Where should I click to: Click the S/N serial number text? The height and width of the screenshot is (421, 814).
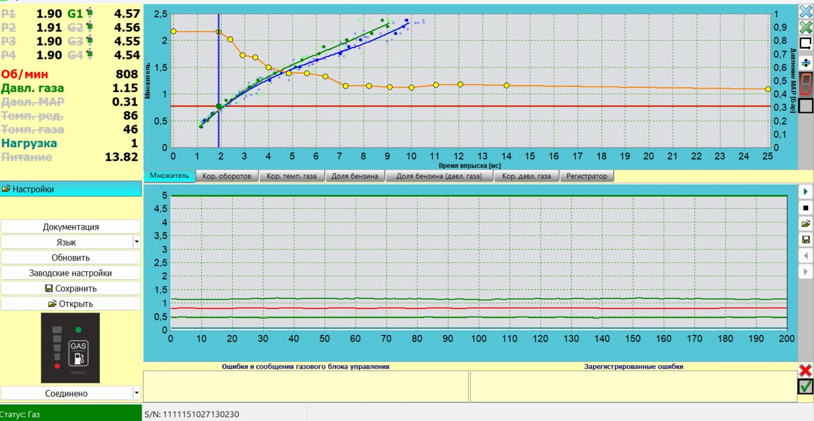click(x=192, y=414)
